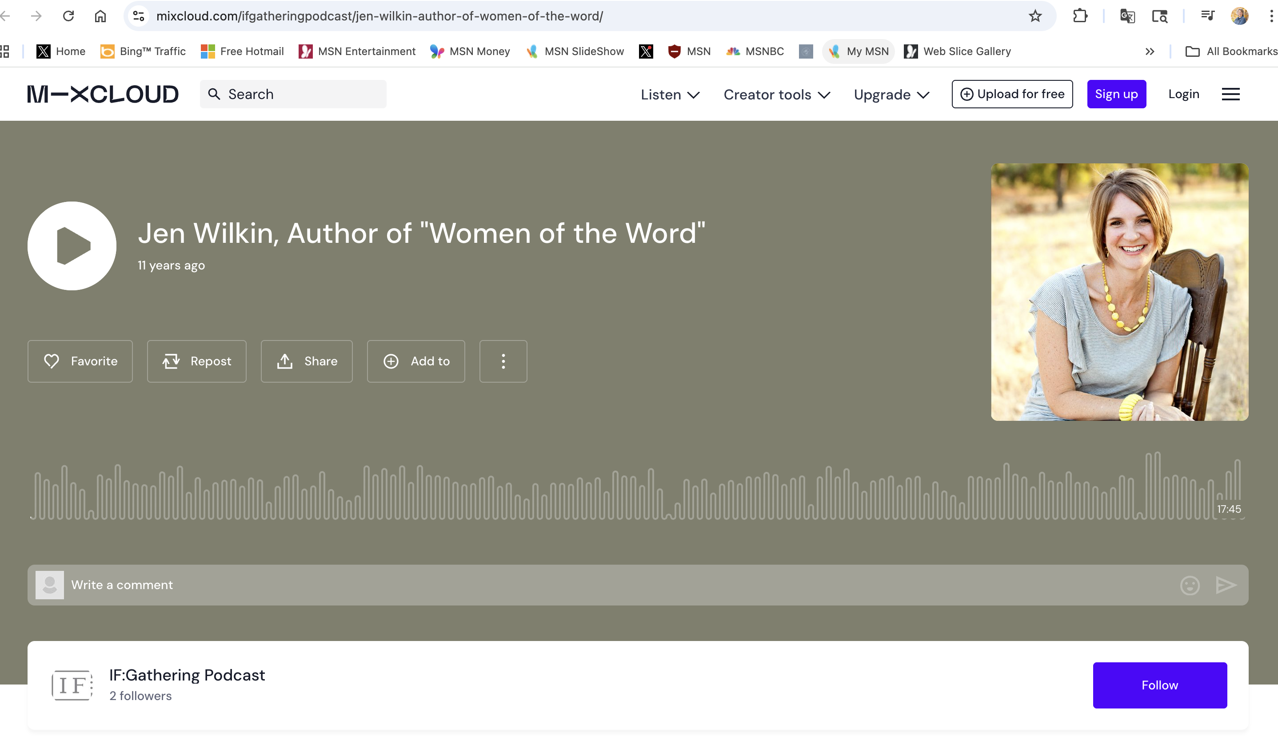The image size is (1278, 744).
Task: Expand the Listen dropdown menu
Action: tap(670, 95)
